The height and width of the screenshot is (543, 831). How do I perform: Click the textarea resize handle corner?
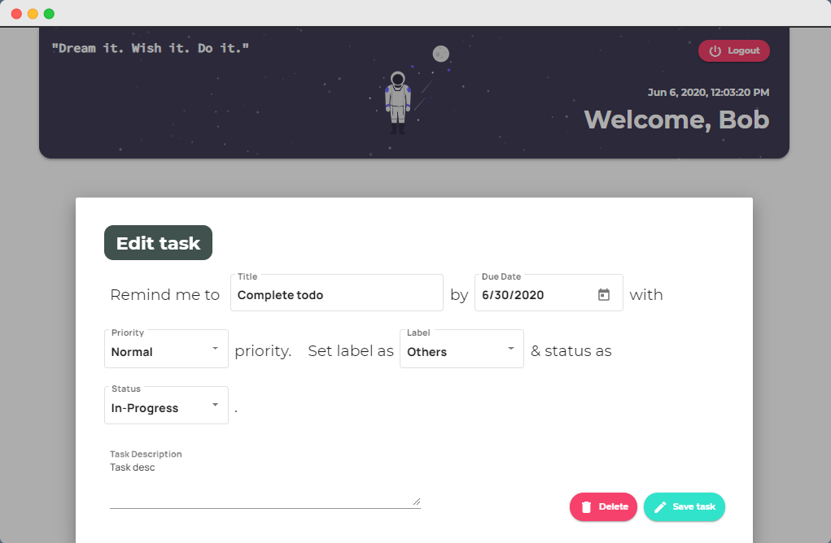click(x=417, y=502)
